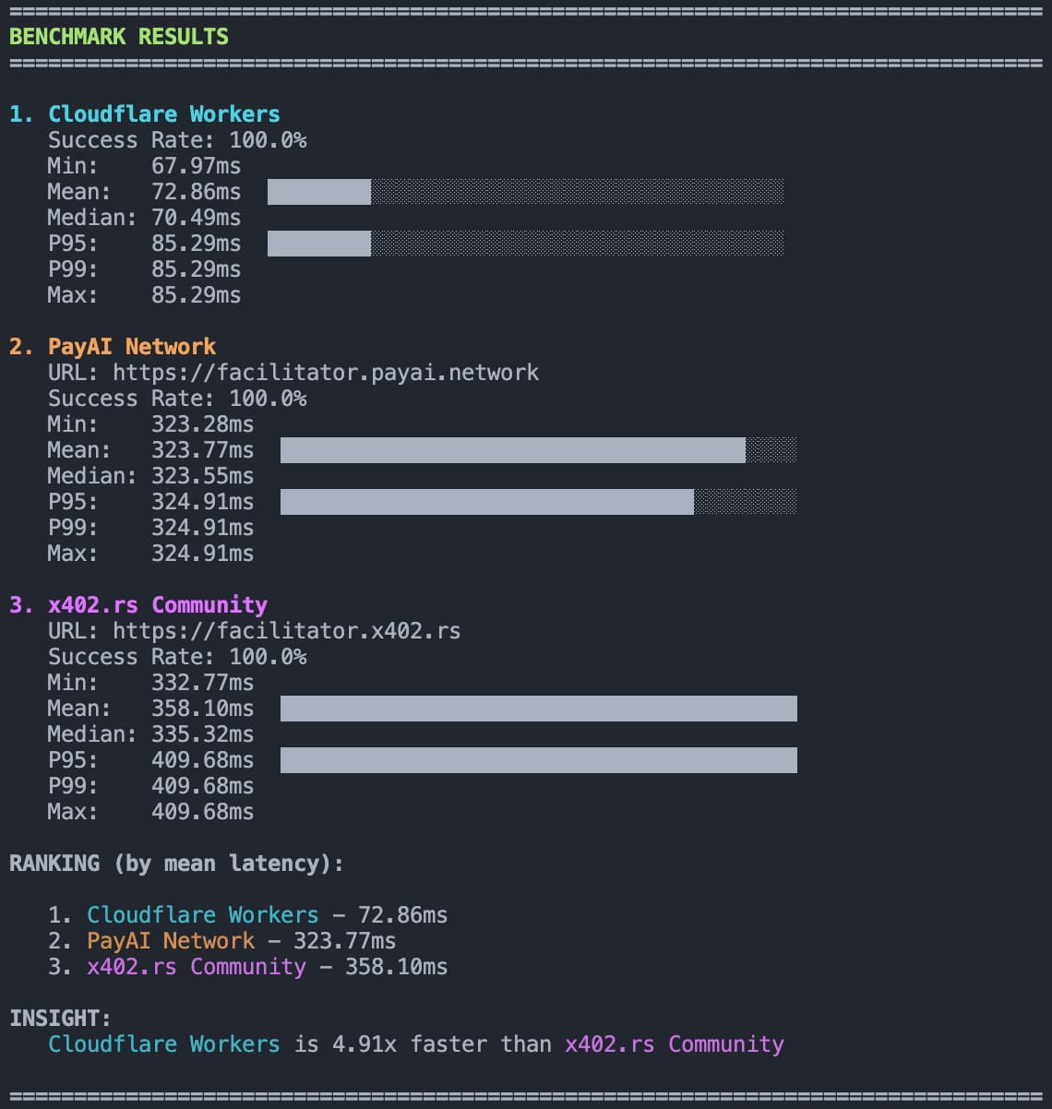Click the x402.rs Community max value 409.68ms

point(202,812)
